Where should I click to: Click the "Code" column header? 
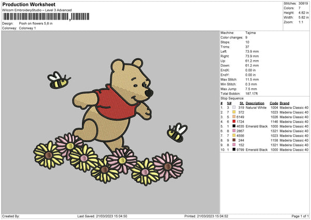274,103
